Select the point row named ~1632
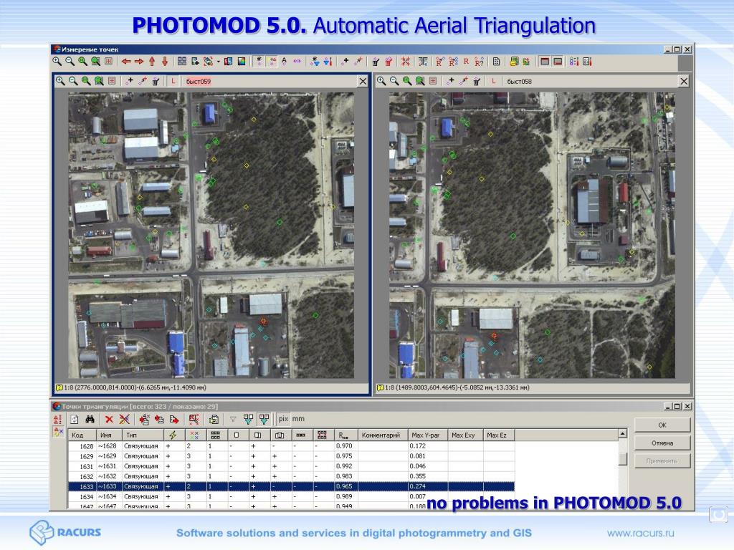Viewport: 734px width, 550px height. [291, 476]
